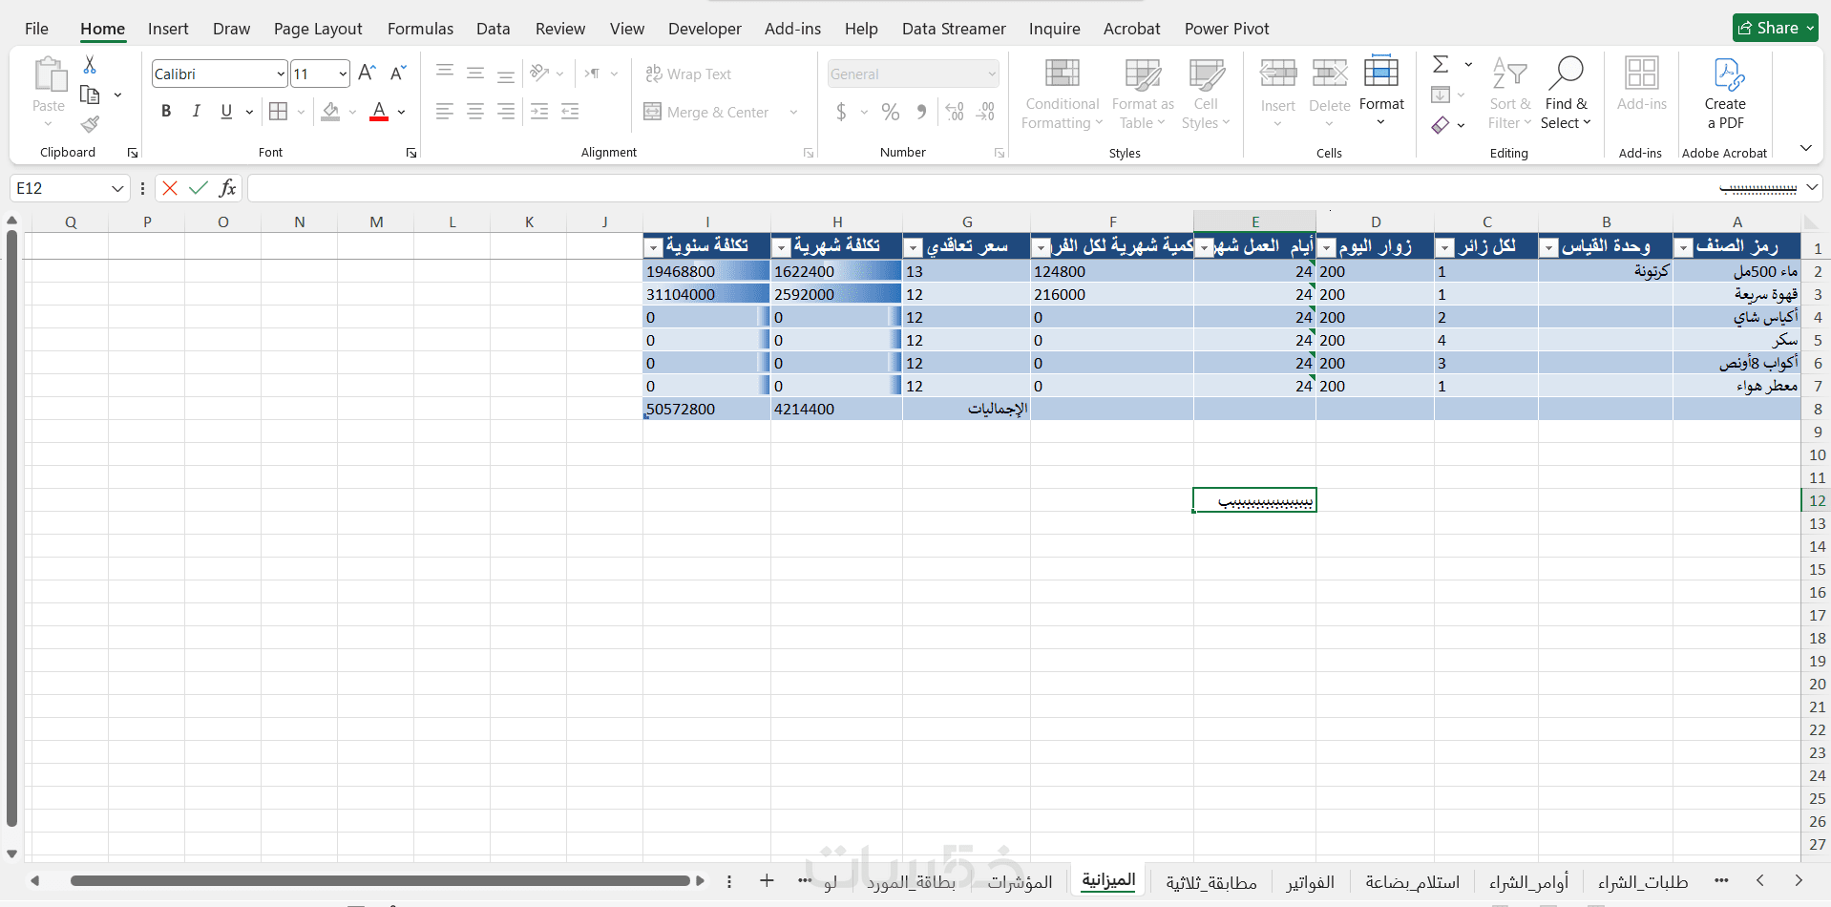Click the Format cells button
This screenshot has width=1831, height=907.
[x=1381, y=92]
